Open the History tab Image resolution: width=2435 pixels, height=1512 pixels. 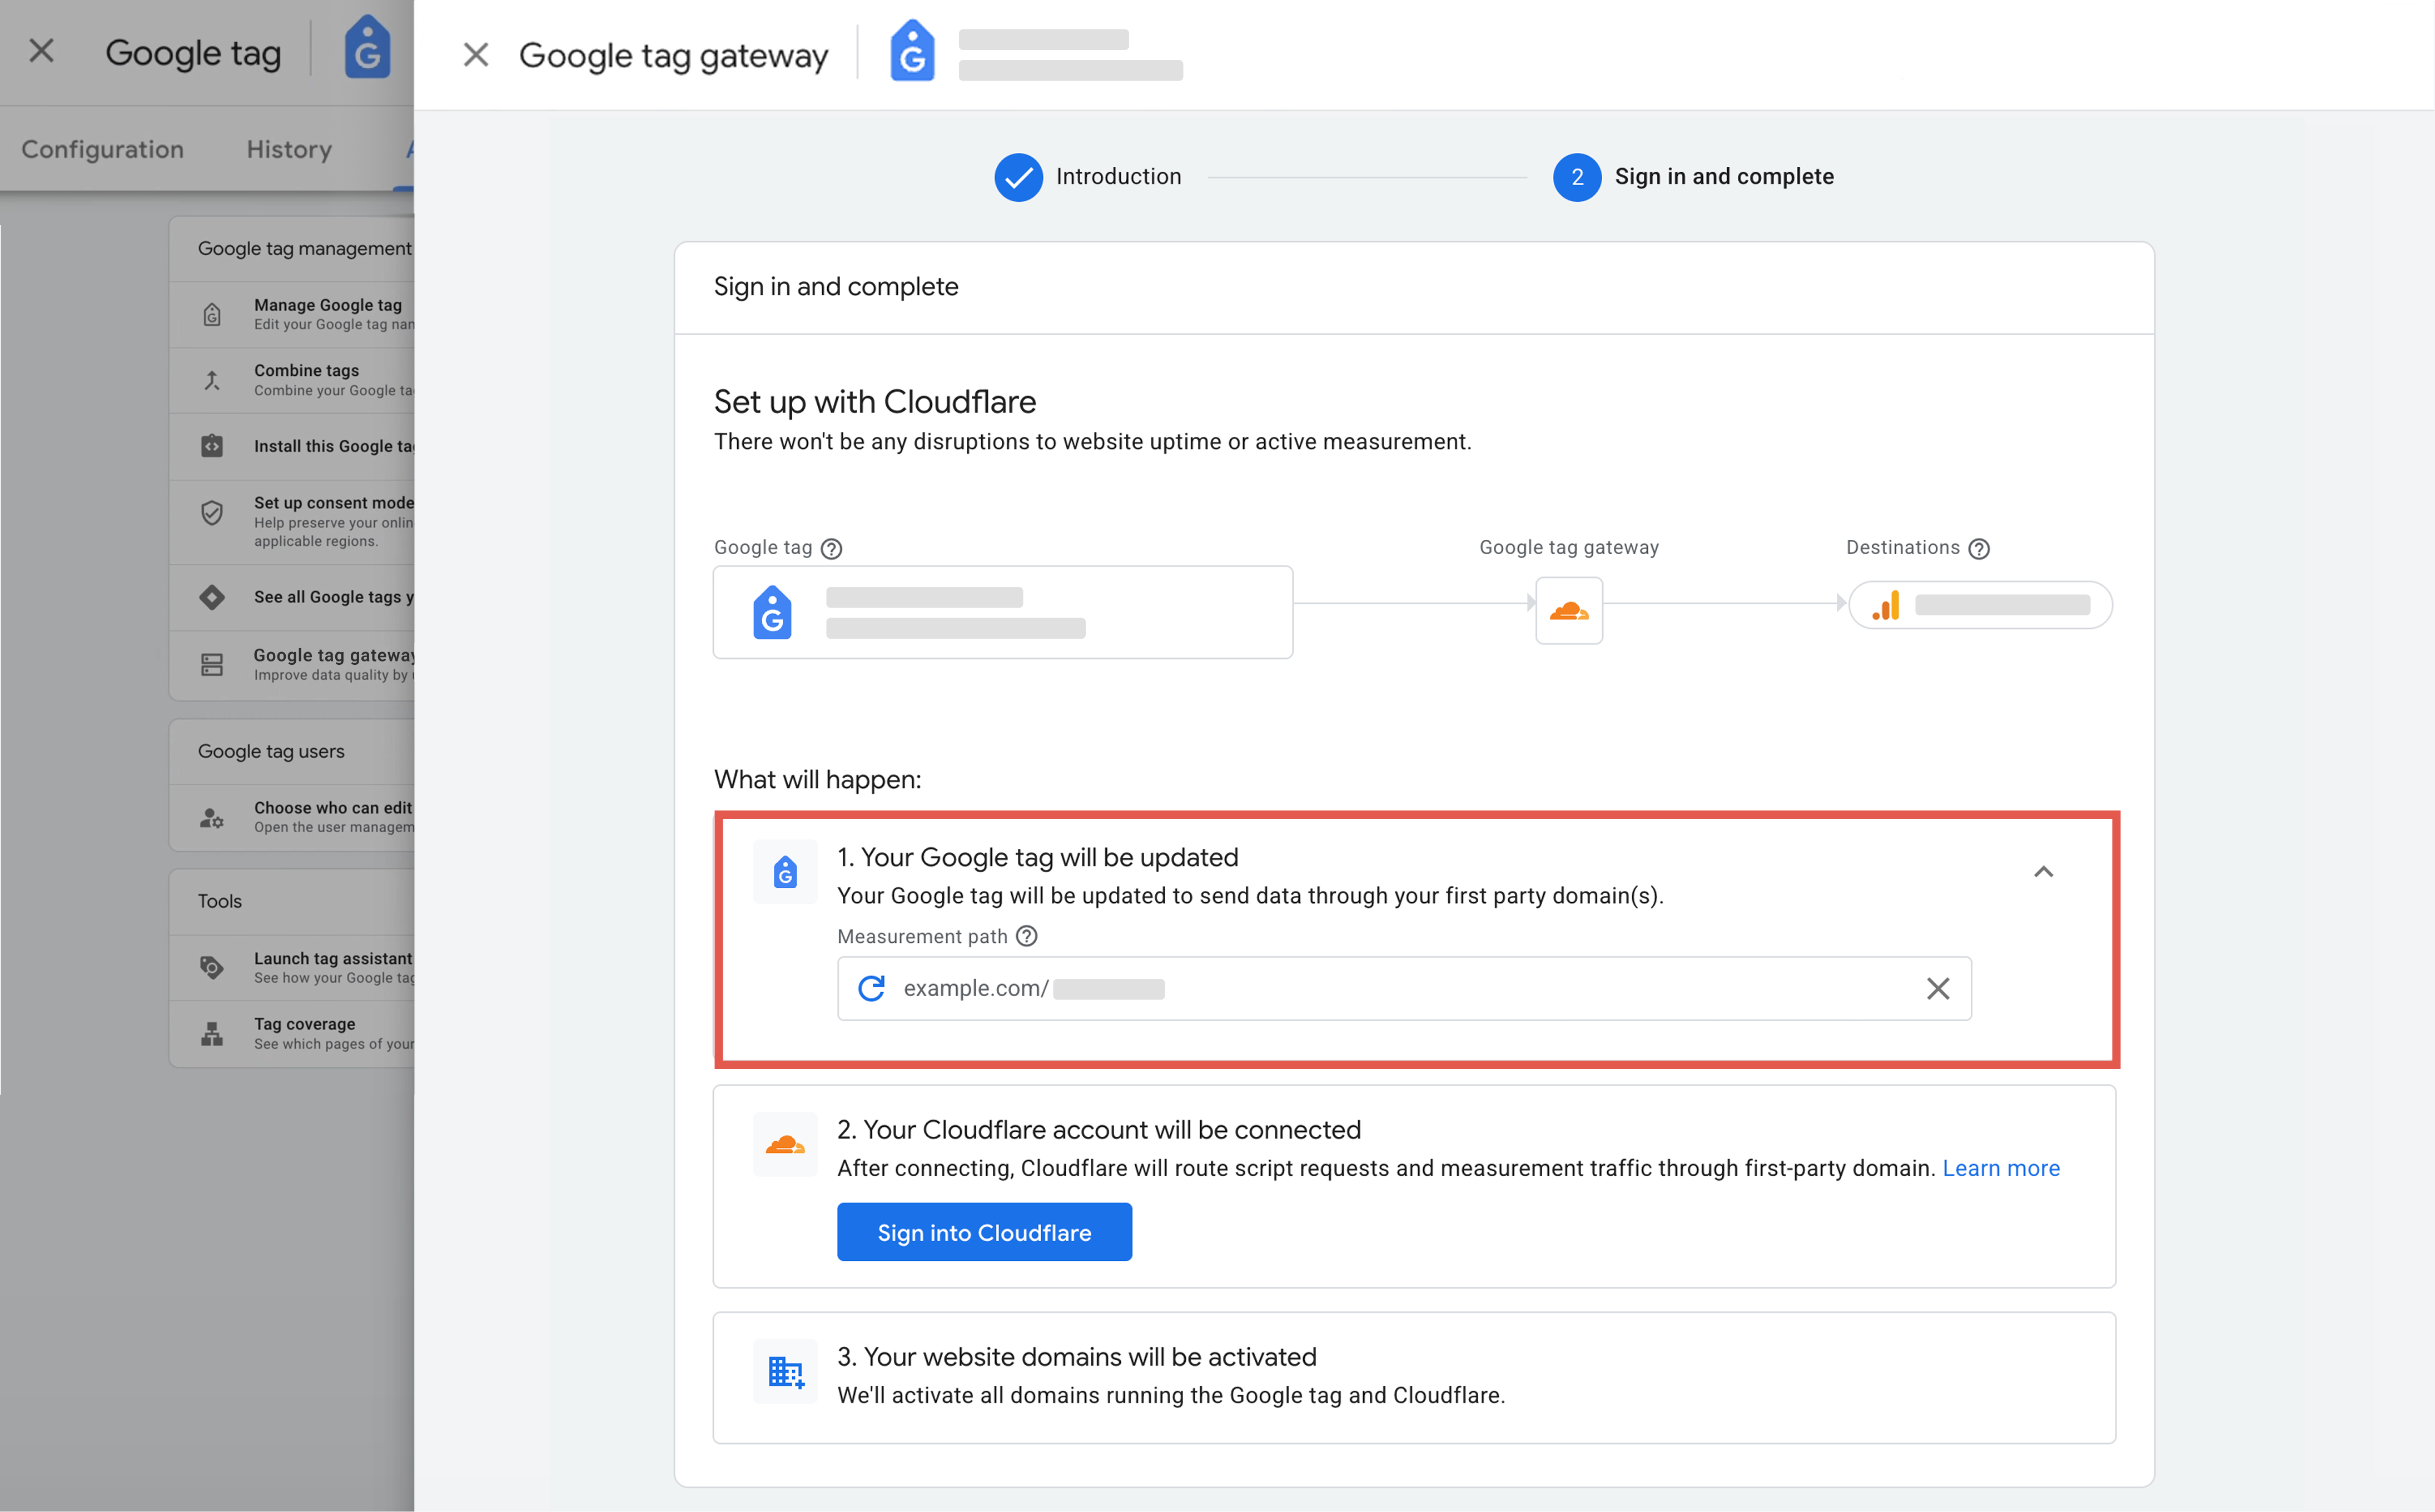(289, 149)
